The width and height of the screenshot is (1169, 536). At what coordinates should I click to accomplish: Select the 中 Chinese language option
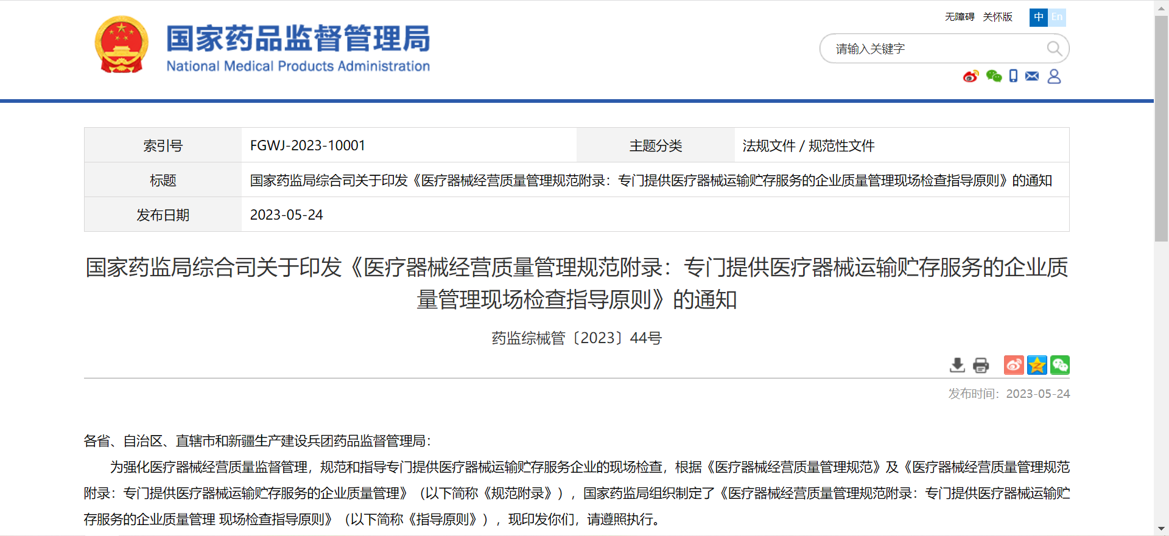[1039, 17]
